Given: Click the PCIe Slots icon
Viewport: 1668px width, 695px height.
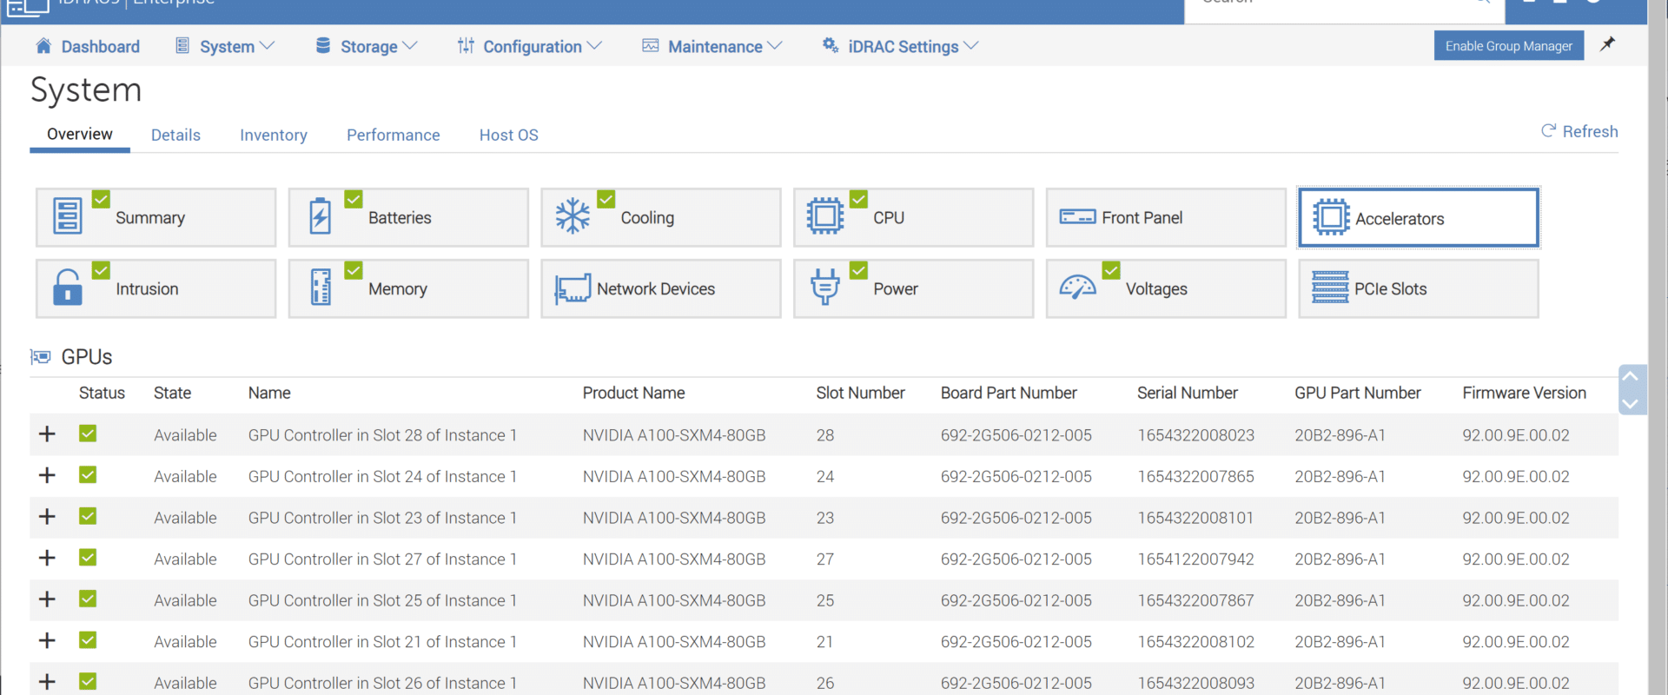Looking at the screenshot, I should (x=1330, y=288).
